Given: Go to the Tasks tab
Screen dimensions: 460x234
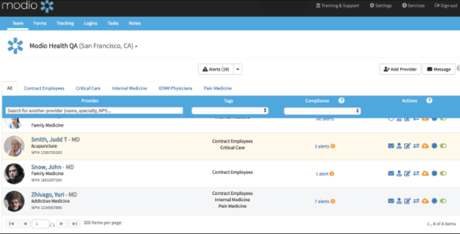Looking at the screenshot, I should pyautogui.click(x=113, y=23).
